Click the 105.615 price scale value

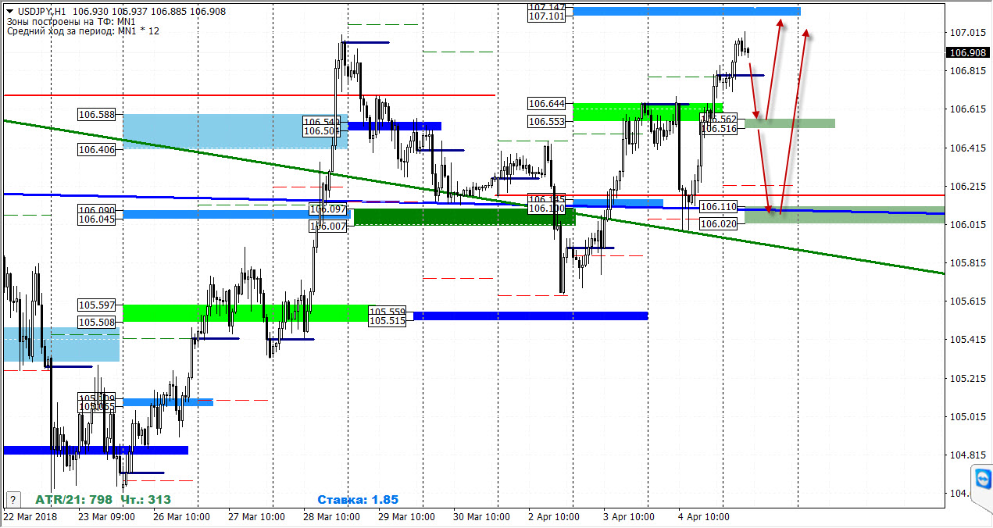(967, 301)
